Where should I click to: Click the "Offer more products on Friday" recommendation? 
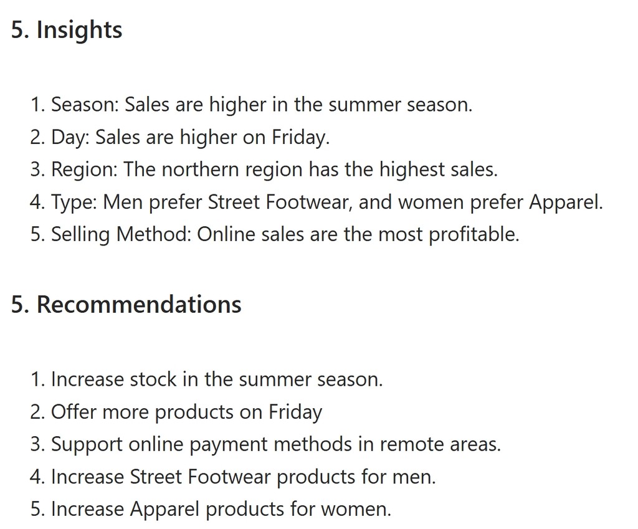[186, 411]
